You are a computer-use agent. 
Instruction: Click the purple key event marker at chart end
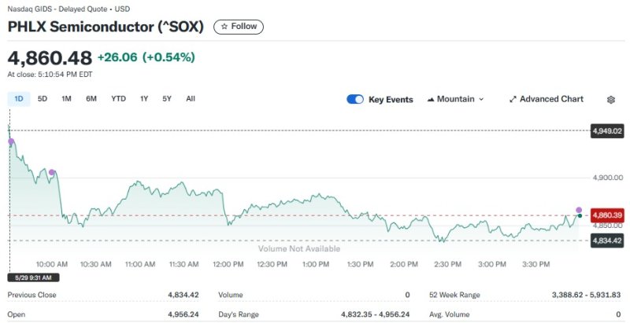point(579,210)
